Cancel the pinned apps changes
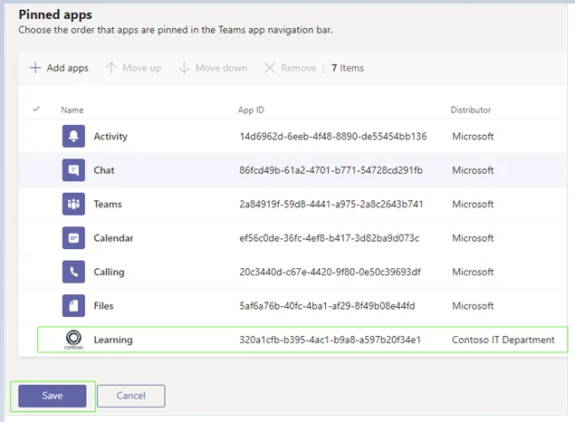This screenshot has width=575, height=422. (x=131, y=396)
